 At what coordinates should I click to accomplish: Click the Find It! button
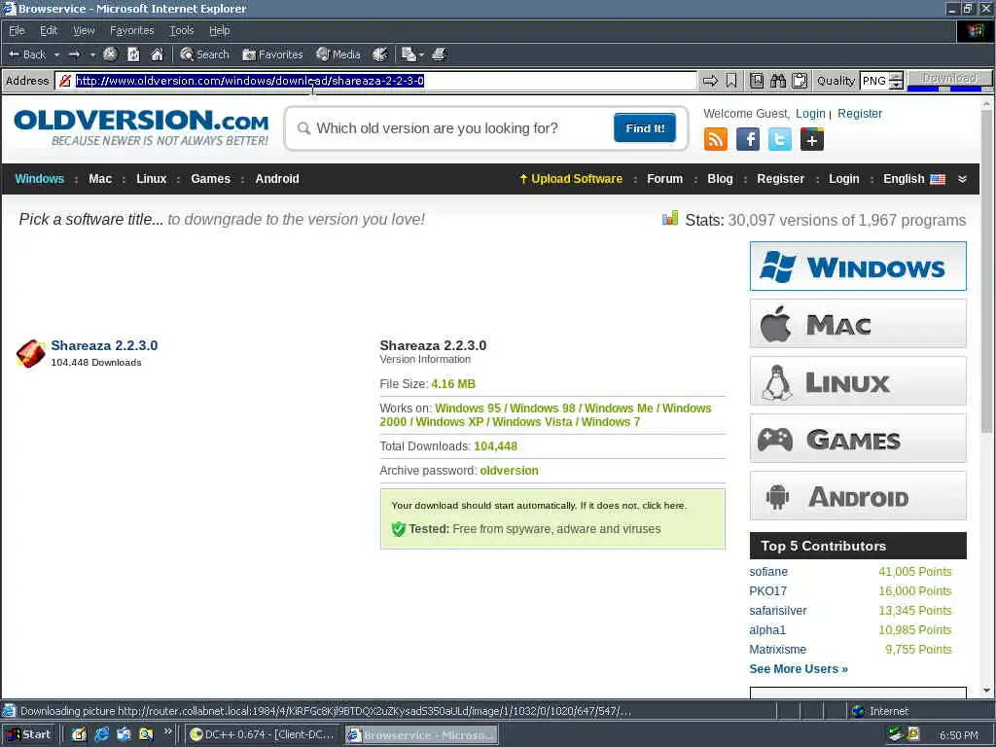(645, 128)
